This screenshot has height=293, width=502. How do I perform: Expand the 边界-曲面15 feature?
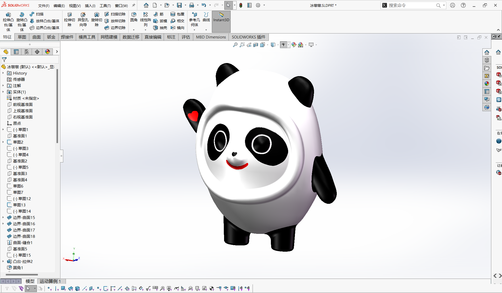click(x=3, y=218)
